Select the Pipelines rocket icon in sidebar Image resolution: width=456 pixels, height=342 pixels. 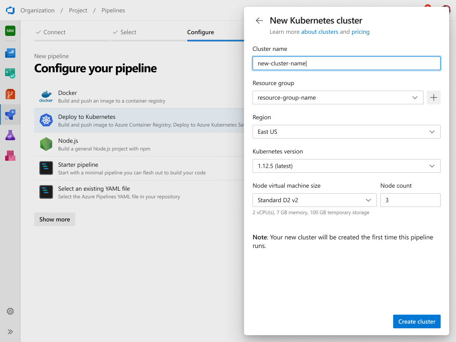tap(10, 115)
